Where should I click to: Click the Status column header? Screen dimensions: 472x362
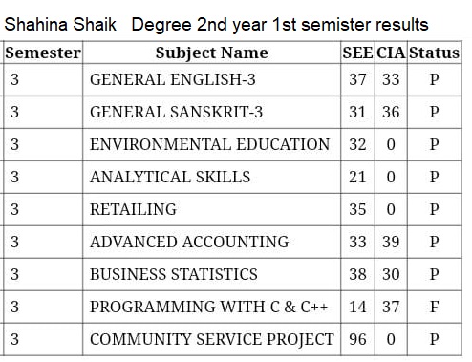click(435, 53)
